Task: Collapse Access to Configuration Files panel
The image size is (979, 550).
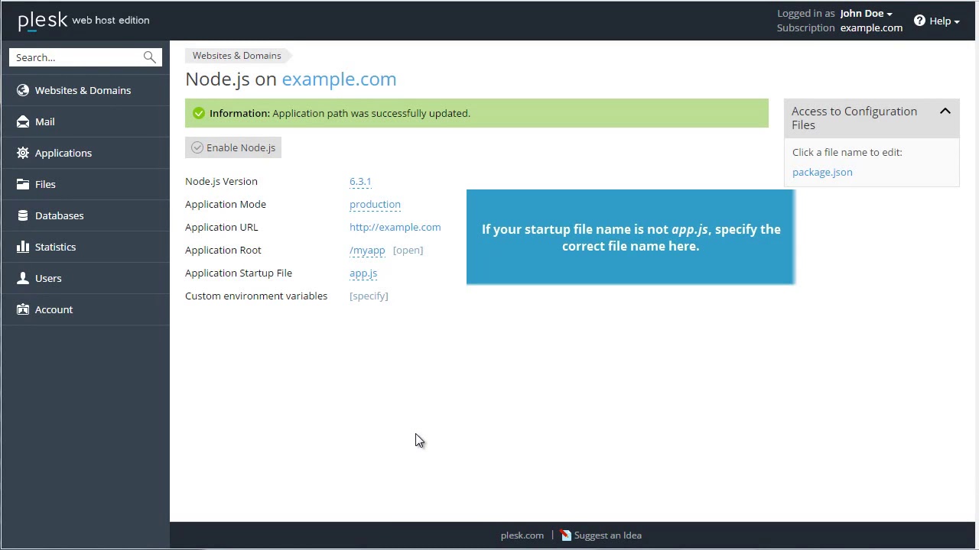Action: pyautogui.click(x=945, y=112)
